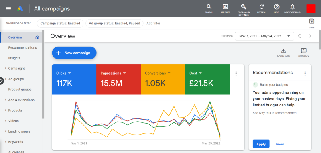Click the New campaign button

(74, 53)
